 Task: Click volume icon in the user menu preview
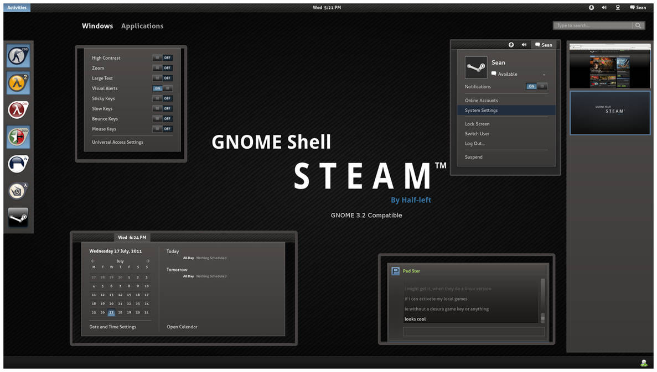click(x=524, y=45)
